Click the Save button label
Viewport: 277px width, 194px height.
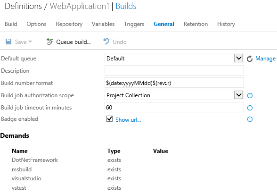tap(21, 42)
